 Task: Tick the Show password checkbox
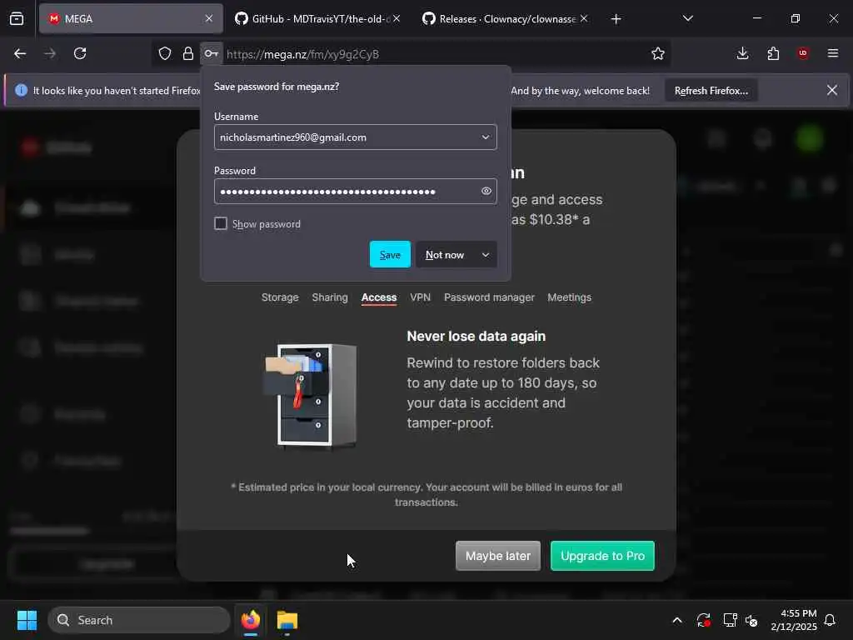(220, 223)
